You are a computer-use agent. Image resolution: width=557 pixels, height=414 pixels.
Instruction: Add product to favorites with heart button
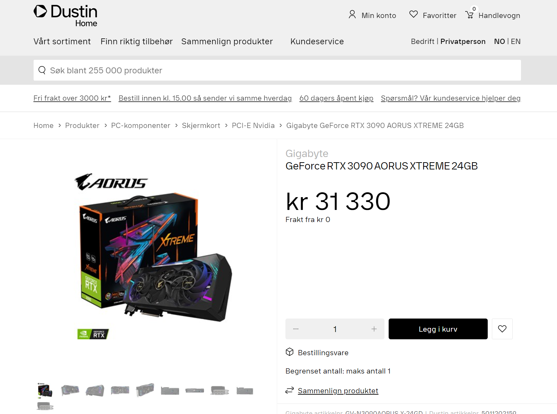click(x=502, y=329)
